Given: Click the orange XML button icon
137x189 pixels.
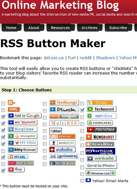Looking at the screenshot, I should pos(14,109).
